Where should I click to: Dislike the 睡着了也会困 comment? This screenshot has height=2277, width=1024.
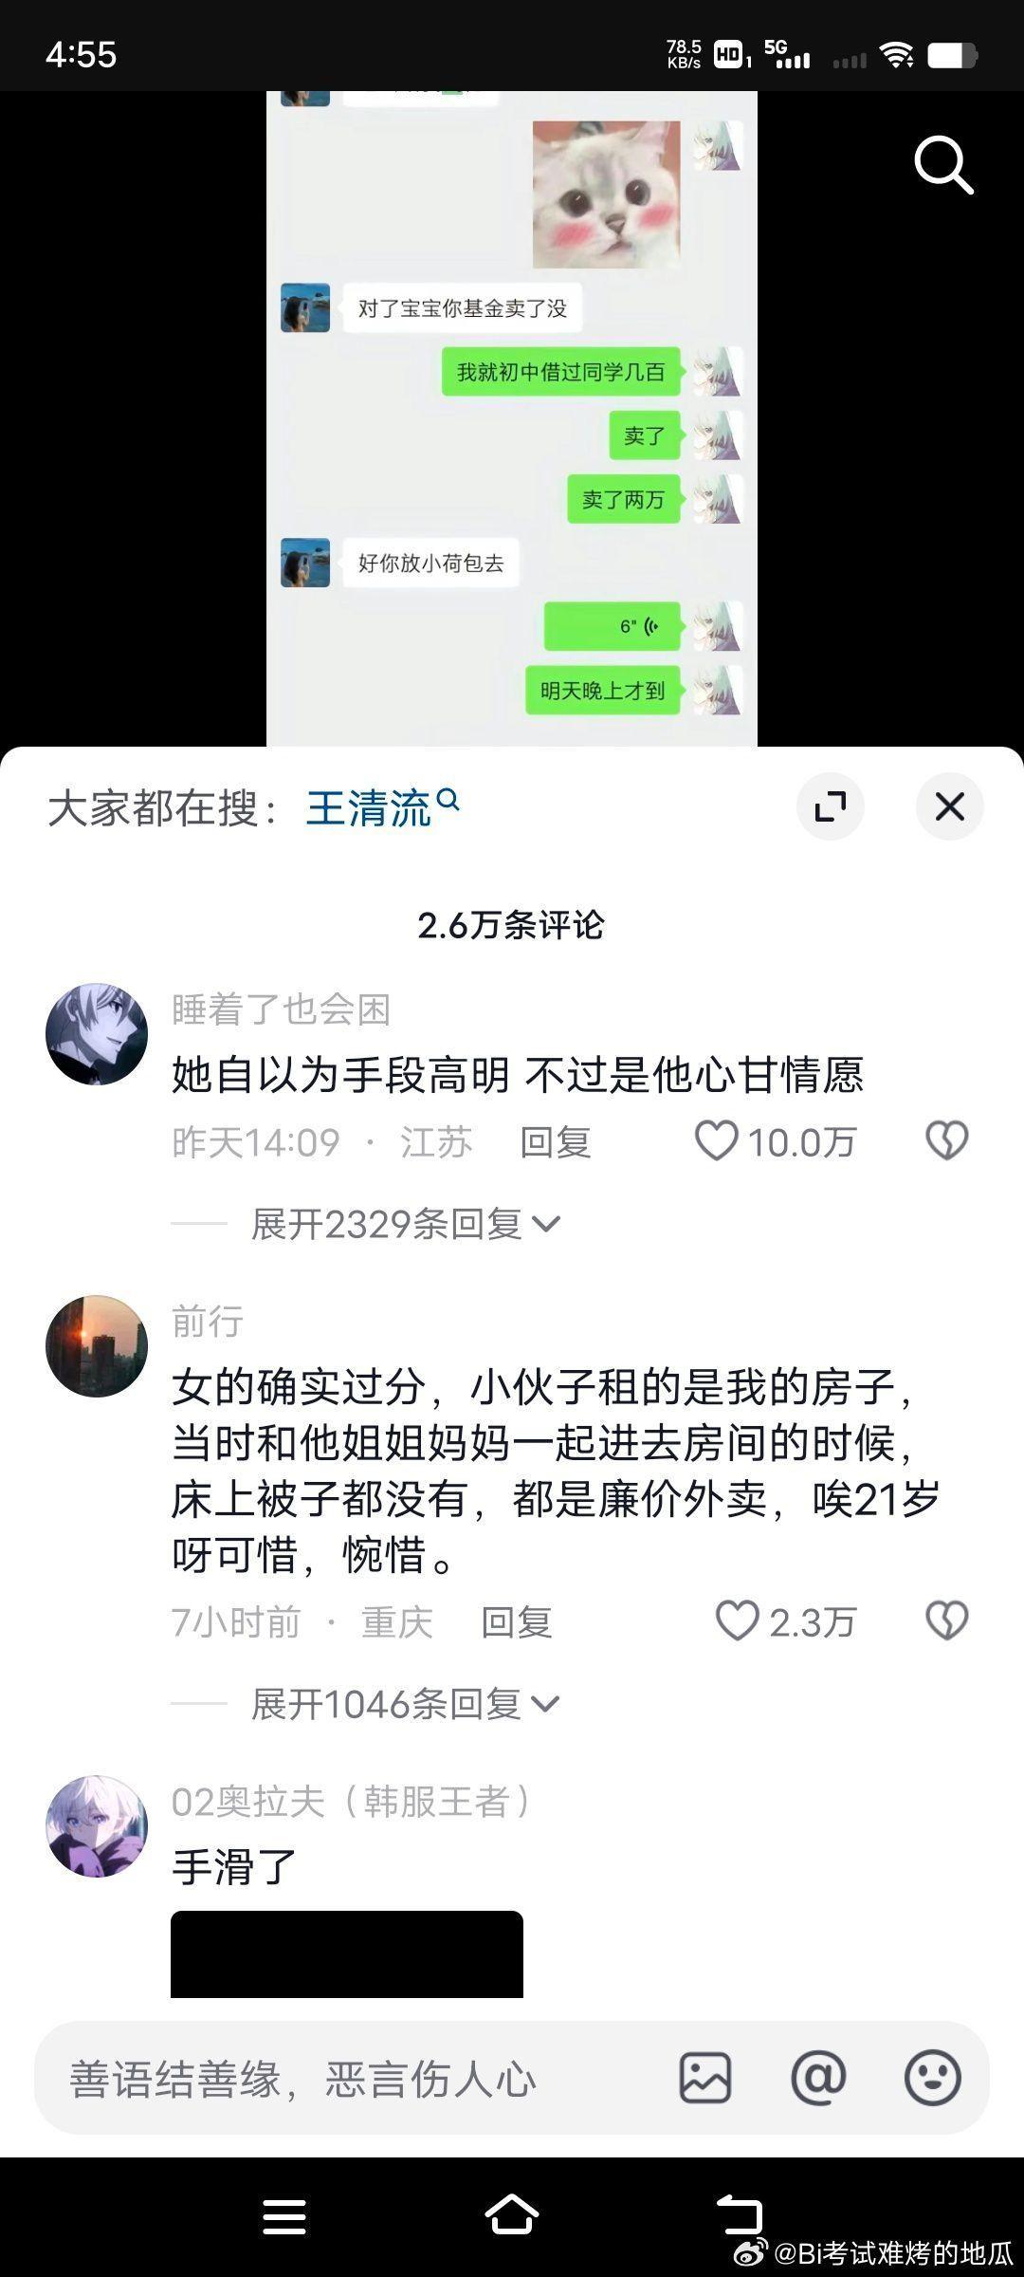[946, 1140]
